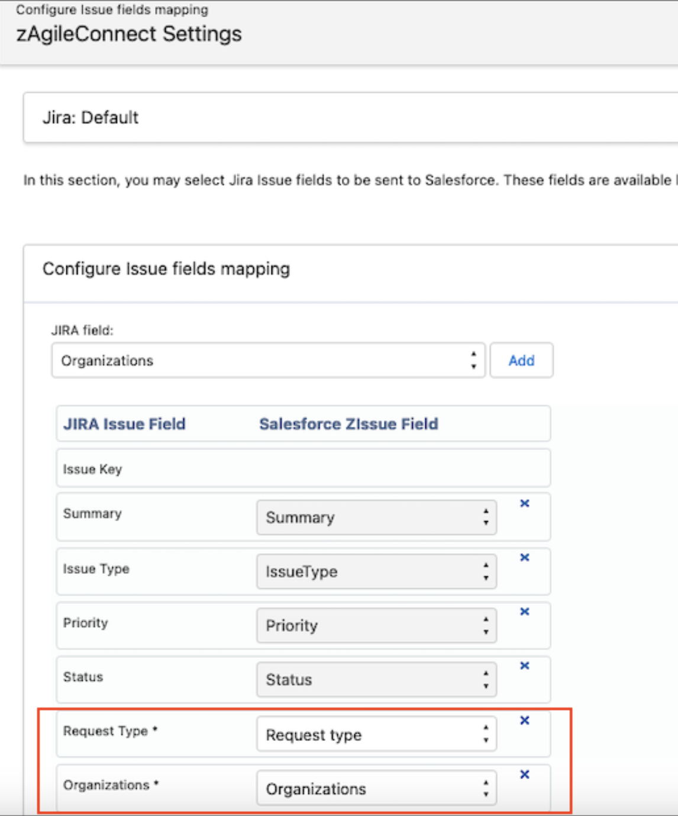Delete the Organizations mapping row
This screenshot has height=816, width=678.
[524, 775]
